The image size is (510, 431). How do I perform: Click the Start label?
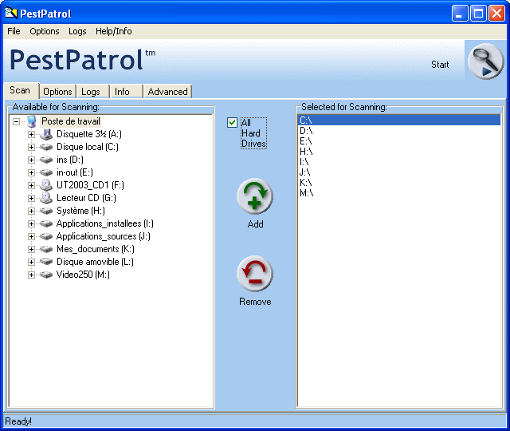[440, 65]
